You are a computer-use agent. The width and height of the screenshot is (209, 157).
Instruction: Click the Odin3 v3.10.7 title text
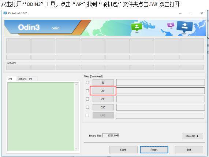(18, 13)
